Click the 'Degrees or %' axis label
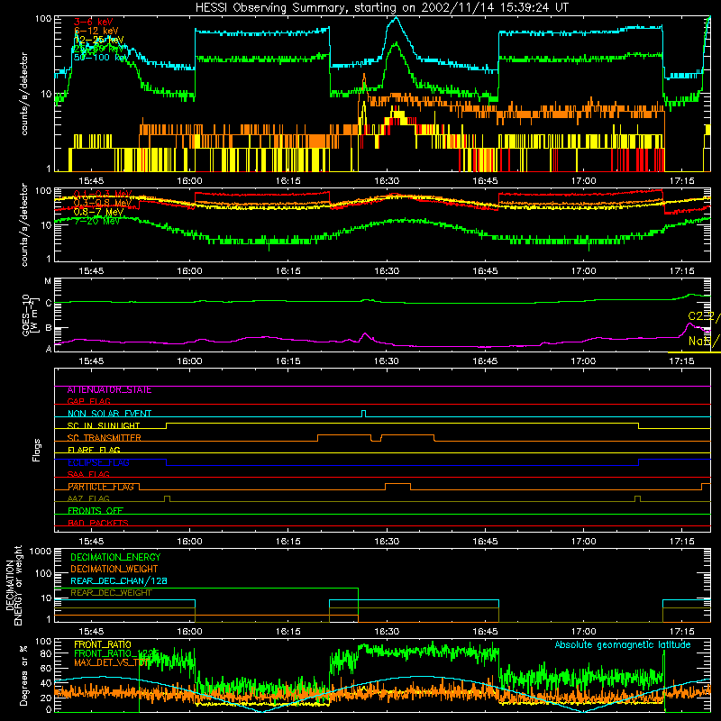This screenshot has height=721, width=721. click(x=23, y=676)
